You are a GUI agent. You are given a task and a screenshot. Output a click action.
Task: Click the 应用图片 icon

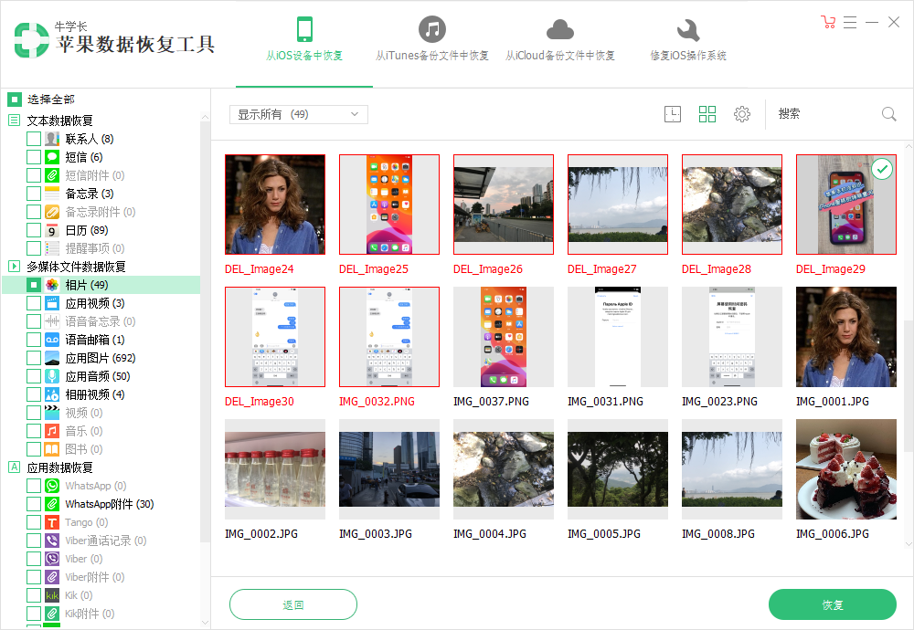[x=52, y=358]
